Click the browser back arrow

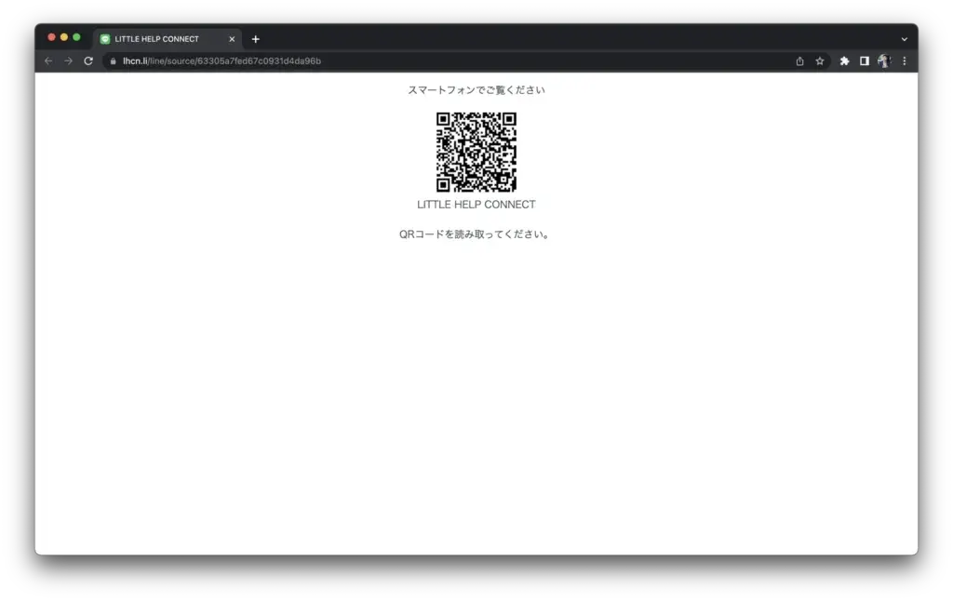point(48,61)
